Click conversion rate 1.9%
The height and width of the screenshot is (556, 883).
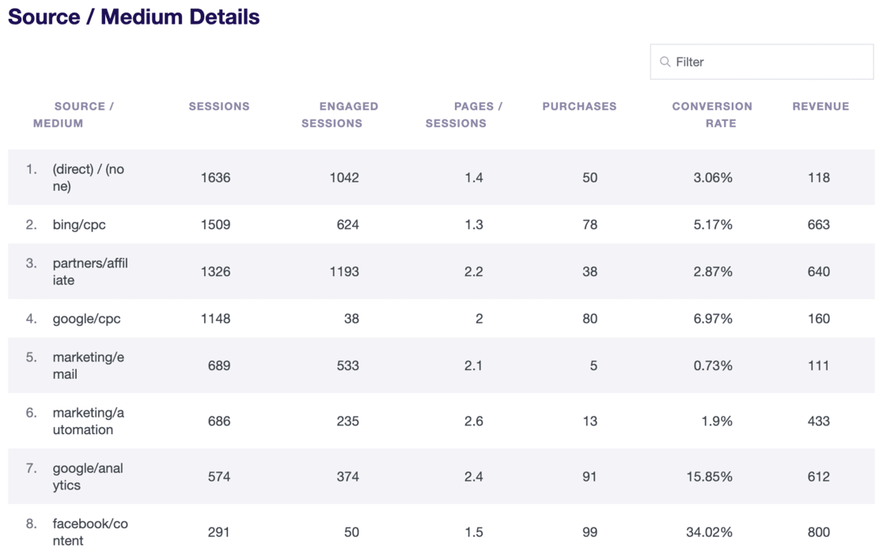pyautogui.click(x=716, y=421)
